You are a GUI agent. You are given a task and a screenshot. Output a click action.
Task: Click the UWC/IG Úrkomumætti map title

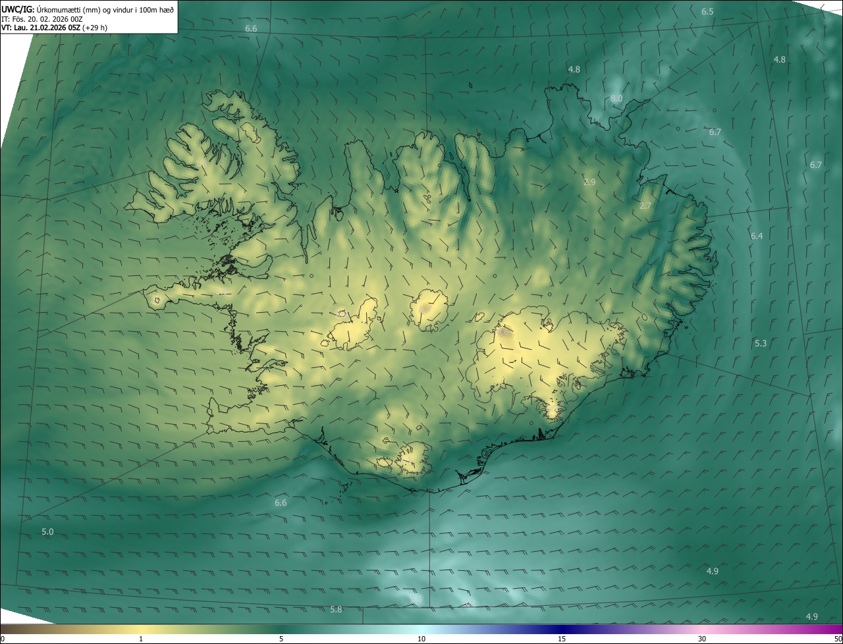point(88,9)
